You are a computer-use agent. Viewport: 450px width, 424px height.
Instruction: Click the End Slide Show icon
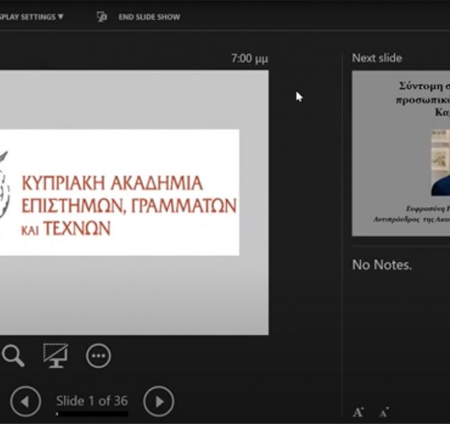pyautogui.click(x=102, y=17)
